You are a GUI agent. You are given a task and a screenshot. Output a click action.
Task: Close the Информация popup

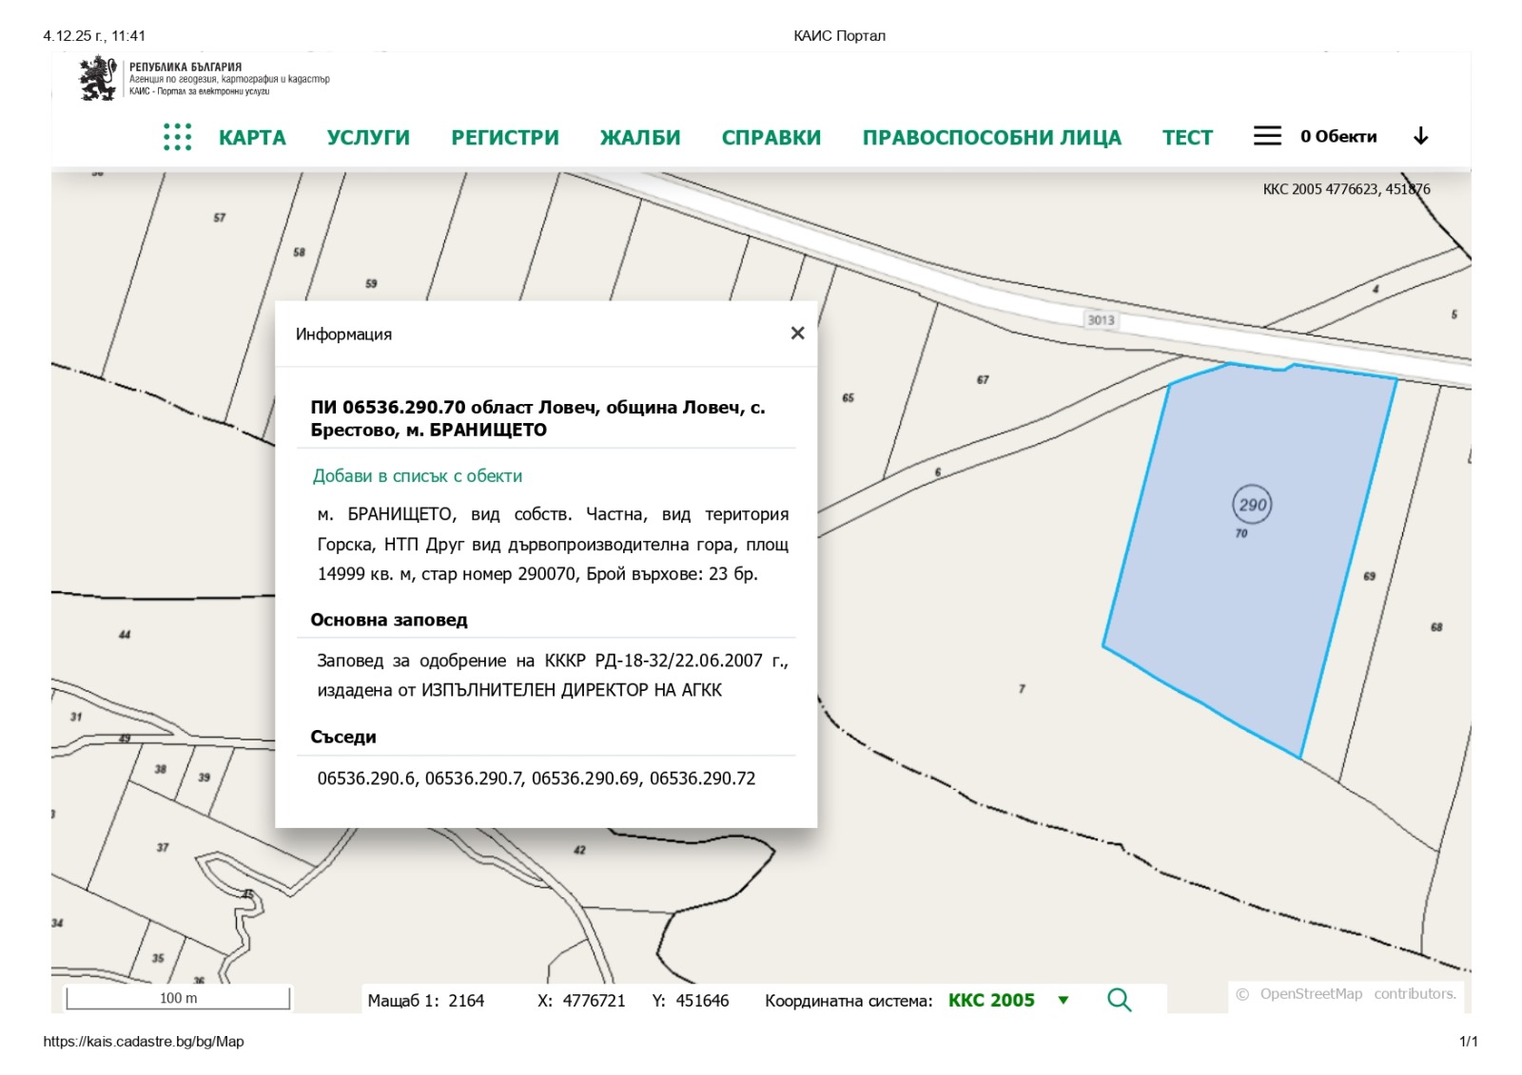coord(797,333)
